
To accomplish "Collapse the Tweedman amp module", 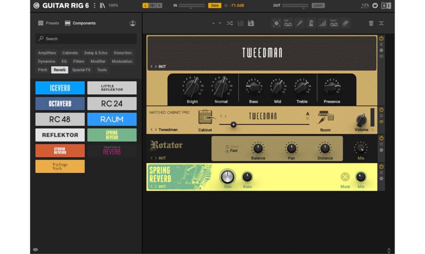I will (381, 44).
